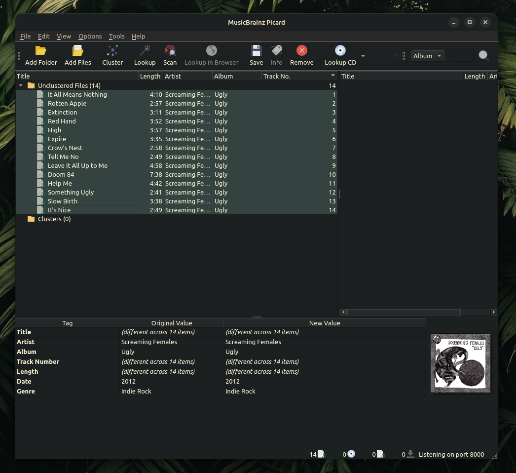Open the View menu
Screen dimensions: 516x473
64,36
